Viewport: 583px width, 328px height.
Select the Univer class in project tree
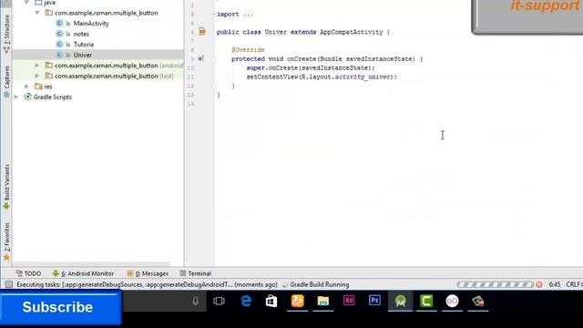[x=83, y=55]
